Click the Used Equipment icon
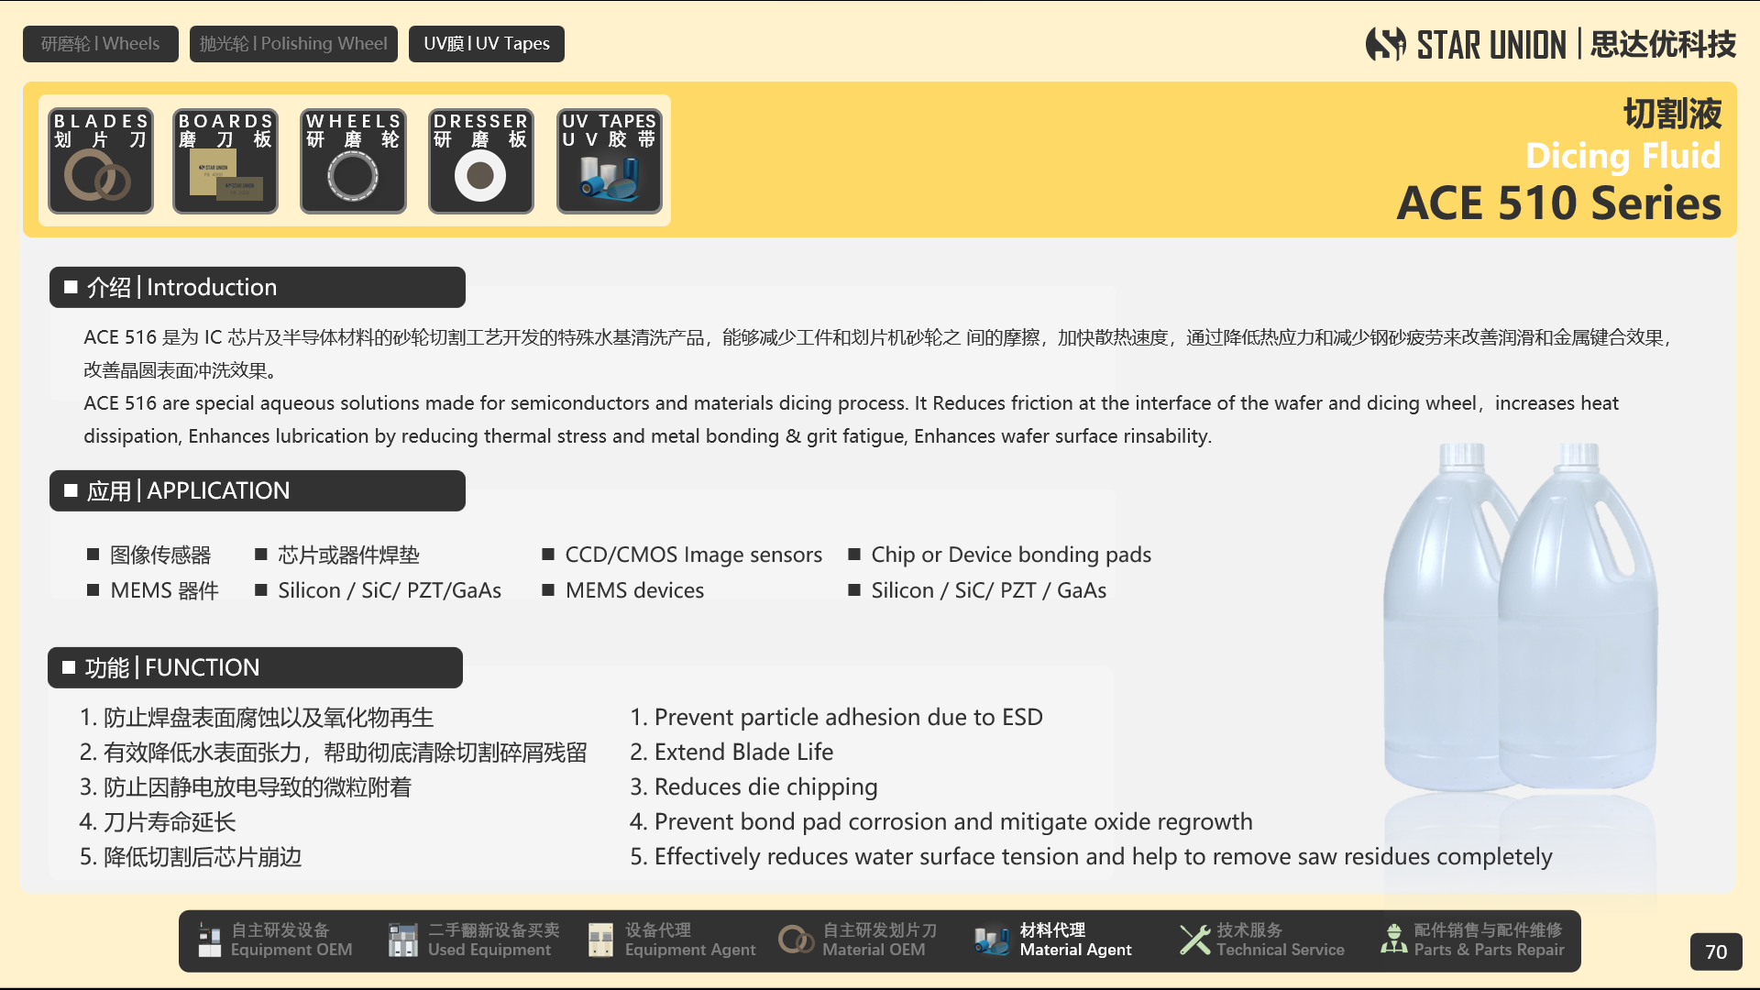 [x=403, y=940]
